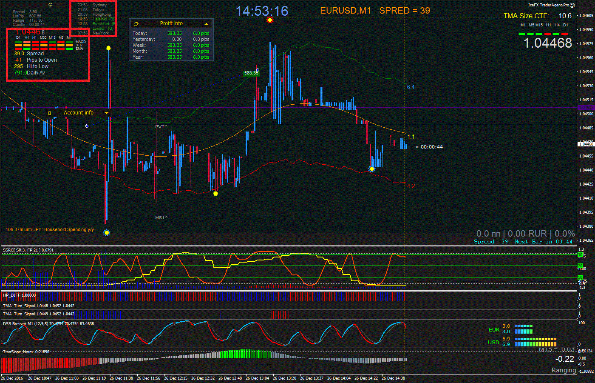The width and height of the screenshot is (595, 383).
Task: Click the large 1.04468 price readout
Action: [x=547, y=43]
